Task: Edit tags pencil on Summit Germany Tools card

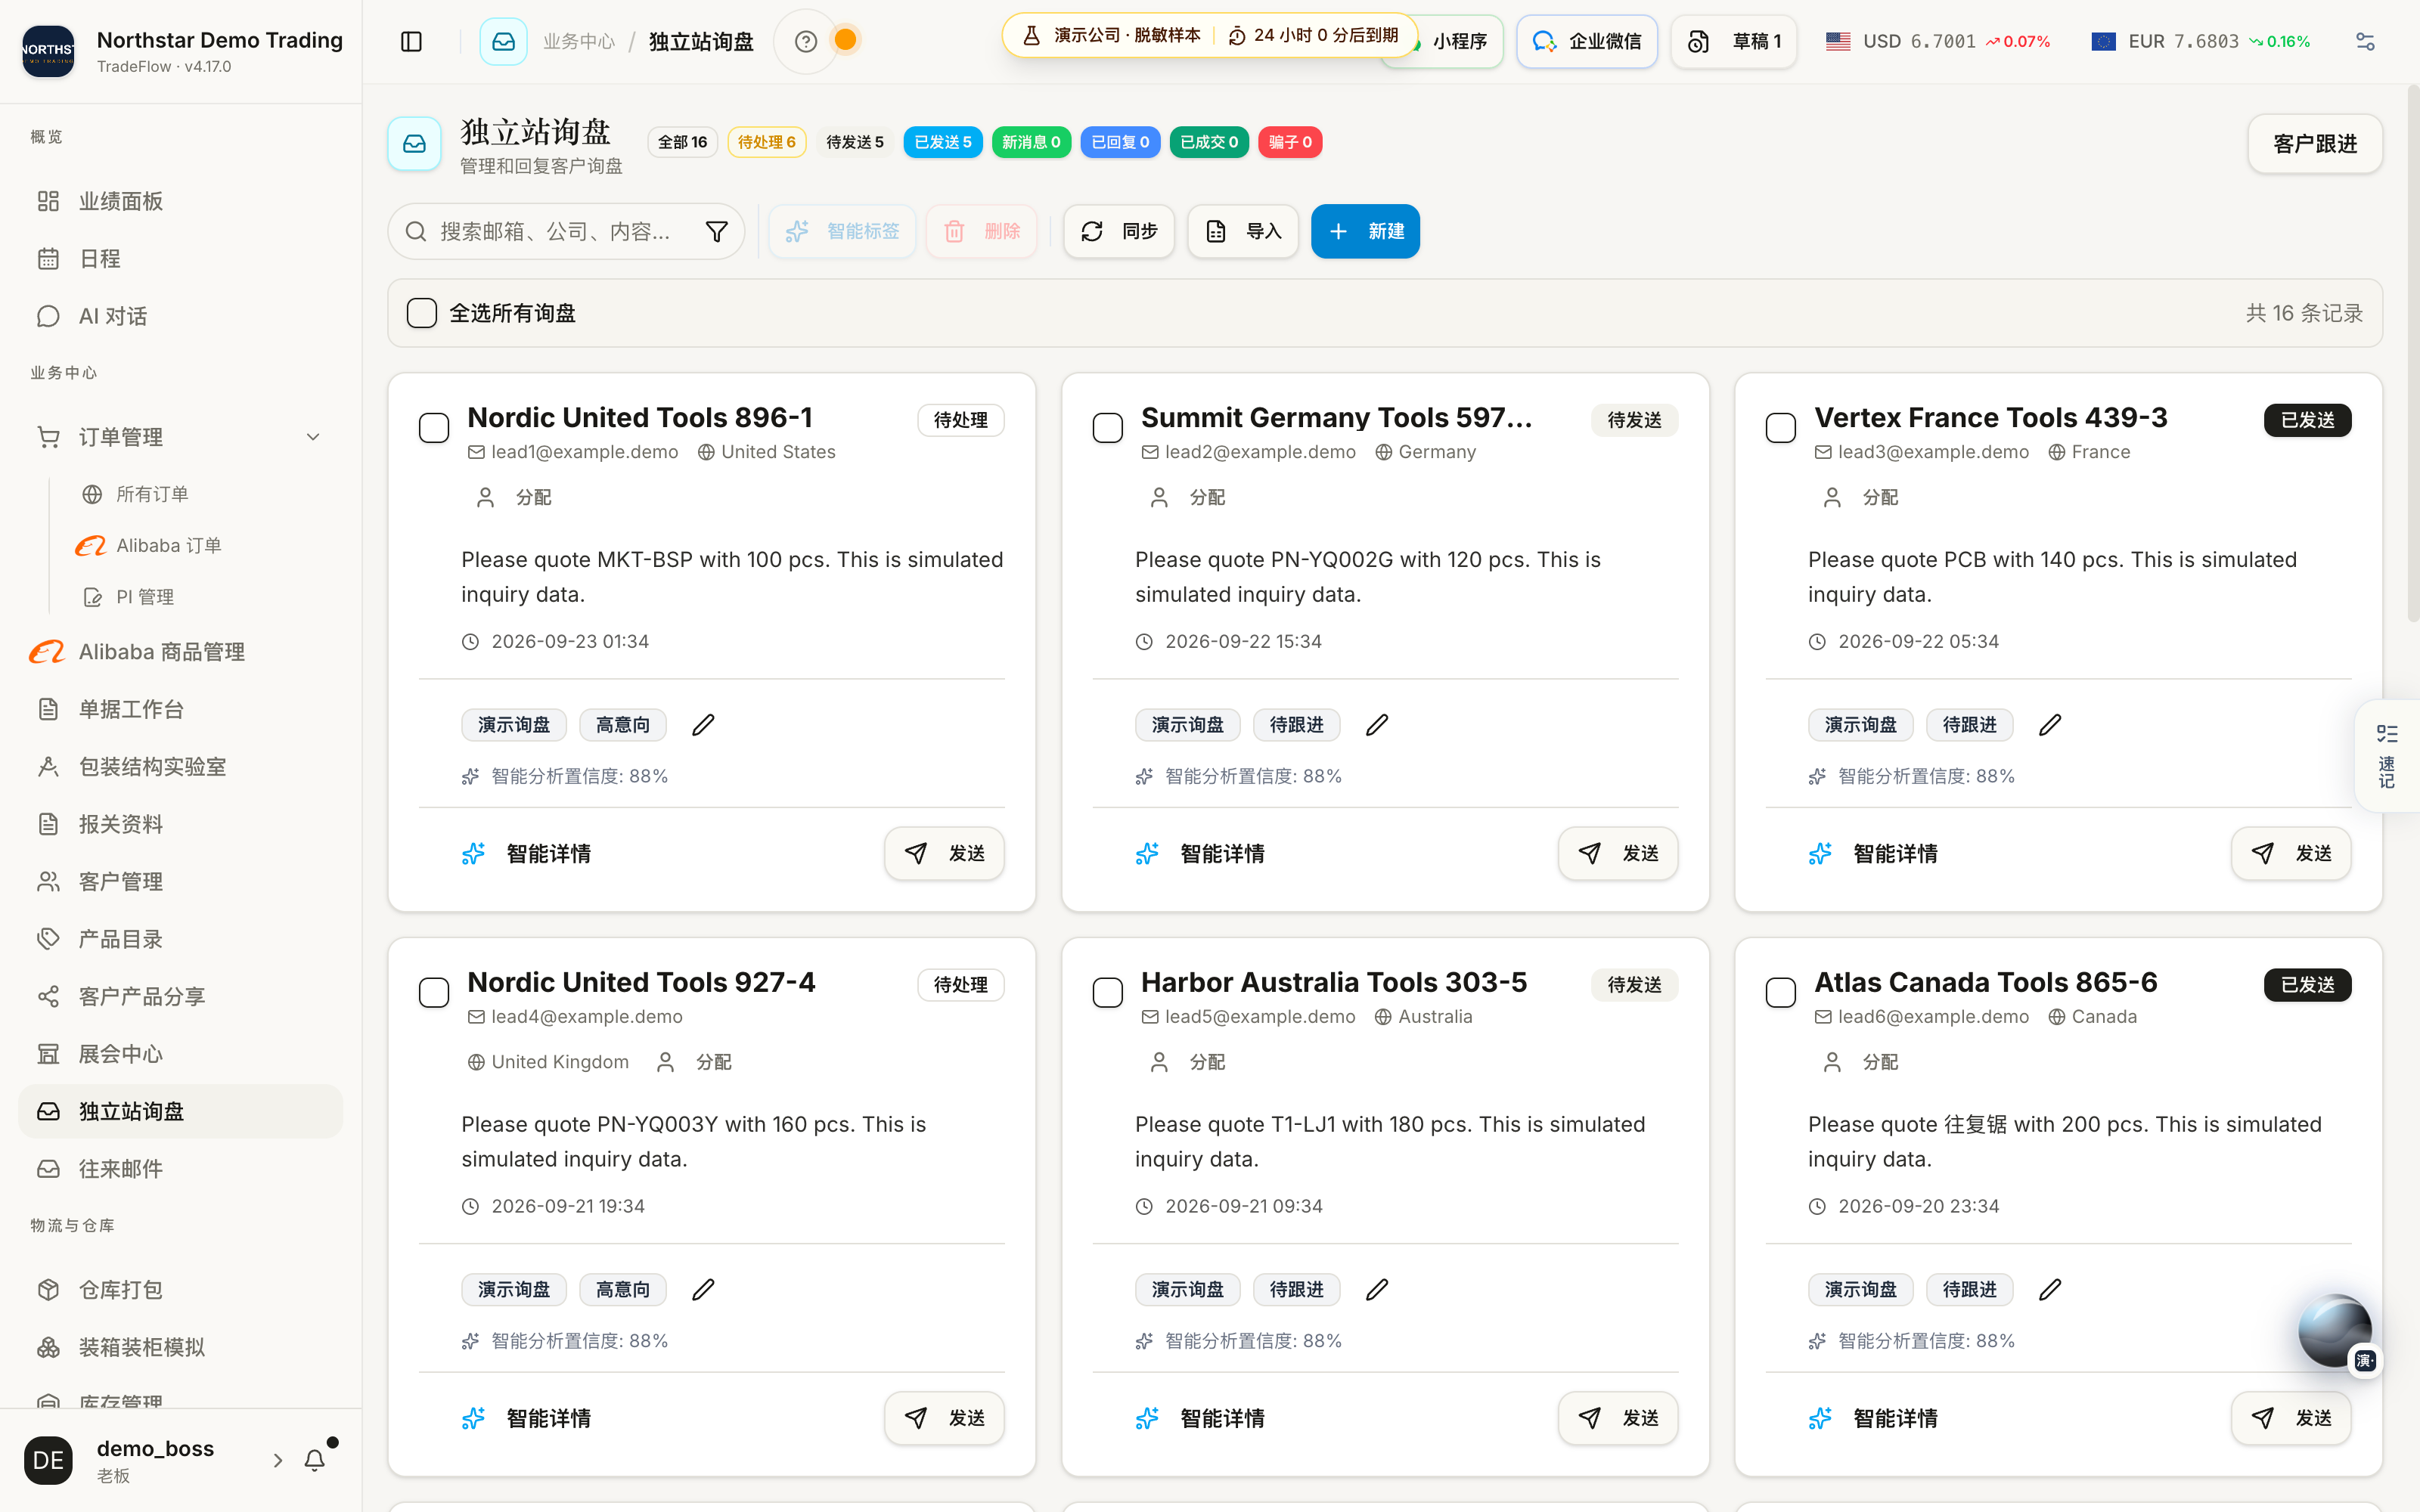Action: (x=1377, y=725)
